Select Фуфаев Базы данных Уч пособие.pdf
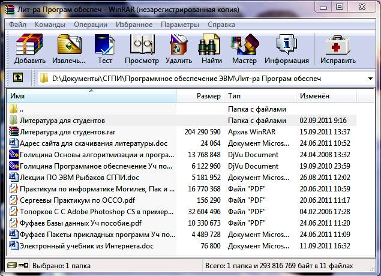Viewport: 381px width, 276px height. pyautogui.click(x=80, y=223)
